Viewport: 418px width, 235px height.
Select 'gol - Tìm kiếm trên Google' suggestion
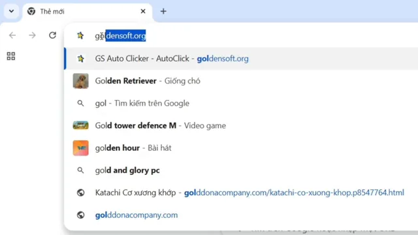pos(241,103)
